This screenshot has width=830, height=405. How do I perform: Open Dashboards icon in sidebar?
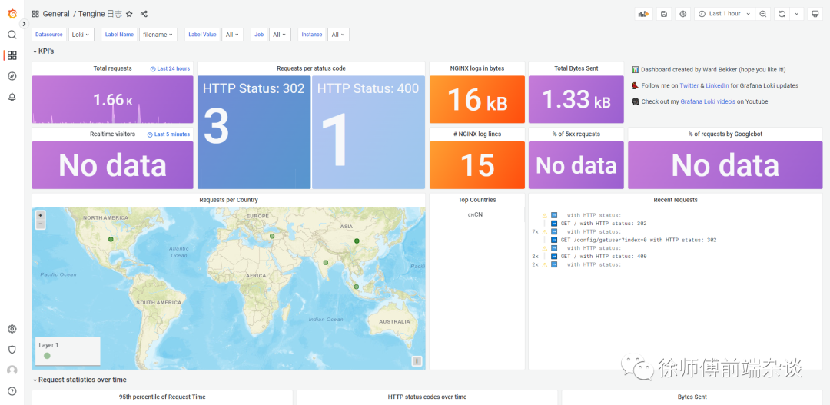pos(12,55)
